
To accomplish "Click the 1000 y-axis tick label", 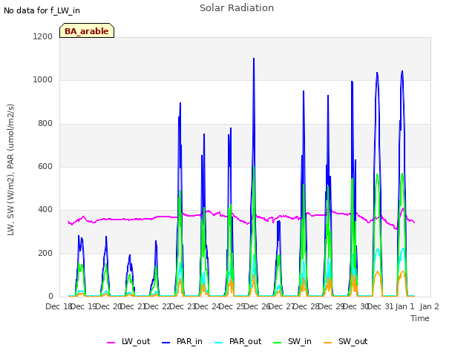I will coord(43,80).
